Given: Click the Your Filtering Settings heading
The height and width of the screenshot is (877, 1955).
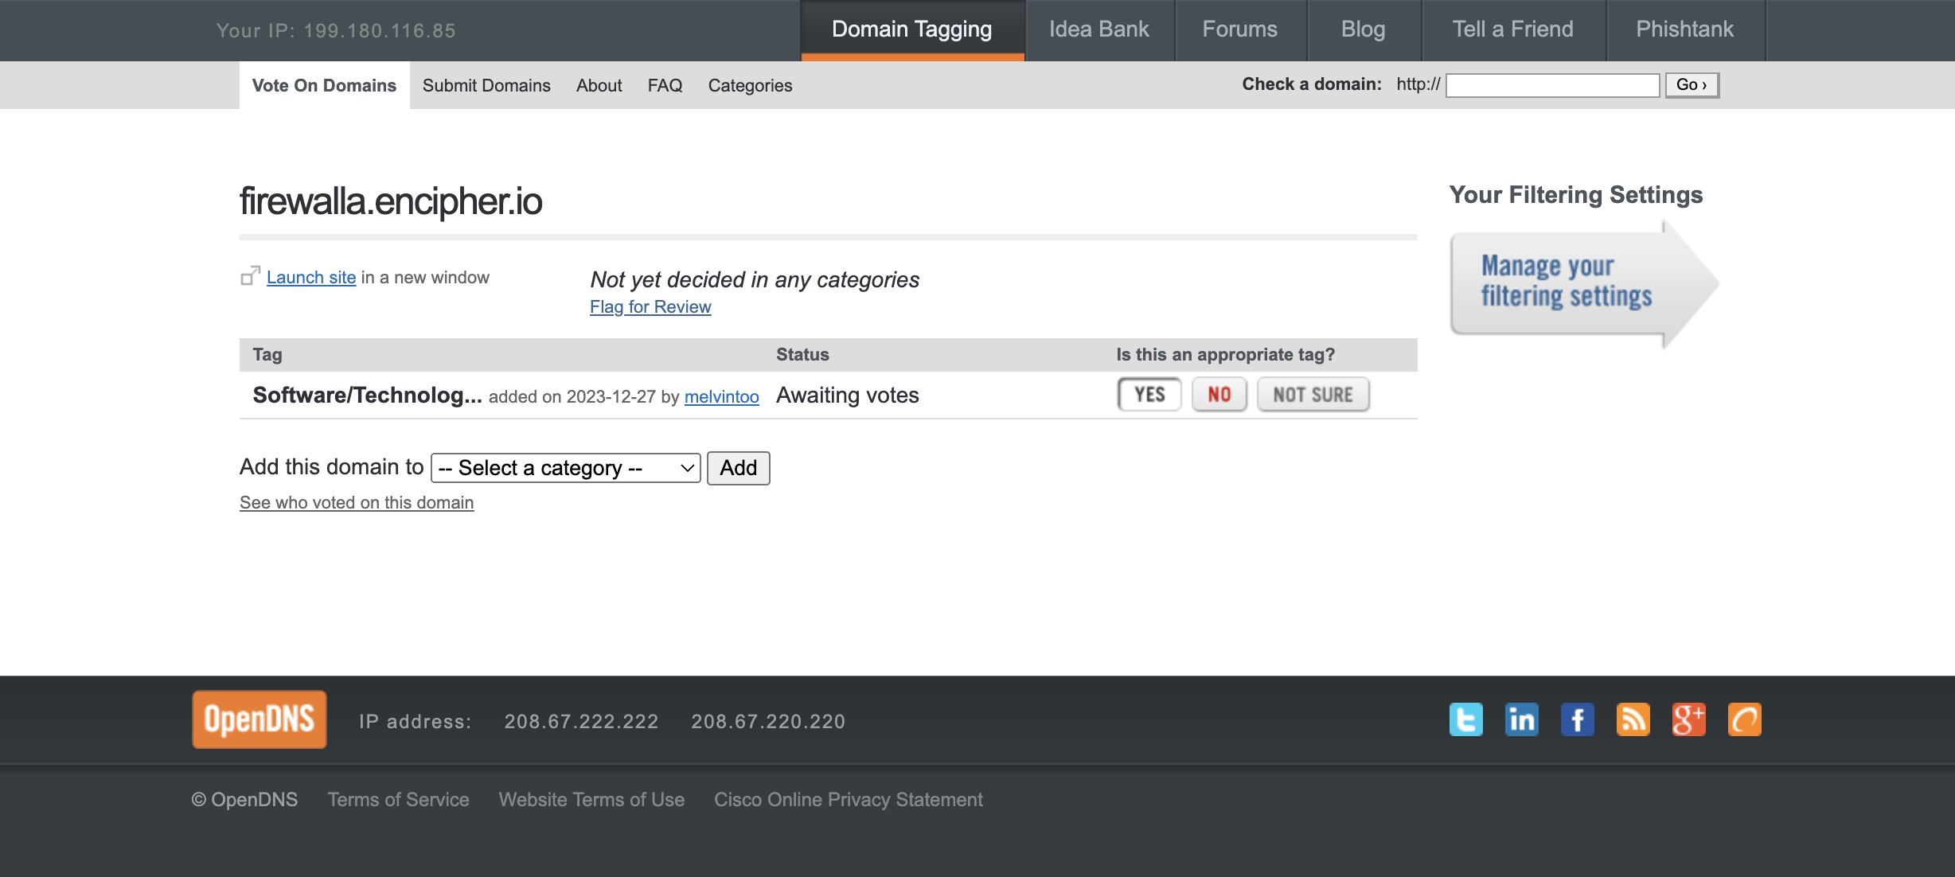Looking at the screenshot, I should (x=1576, y=195).
